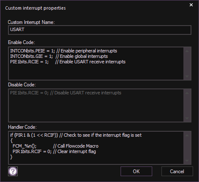Place the cursor in the INTCONbits.GIE = 1 line

pyautogui.click(x=59, y=56)
